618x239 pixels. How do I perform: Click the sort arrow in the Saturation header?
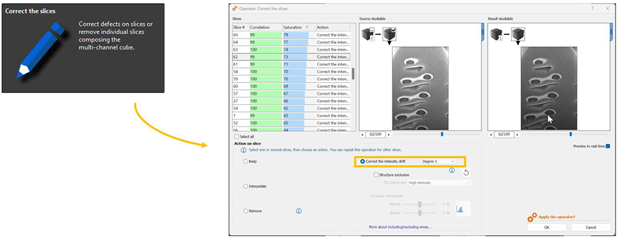(x=307, y=28)
